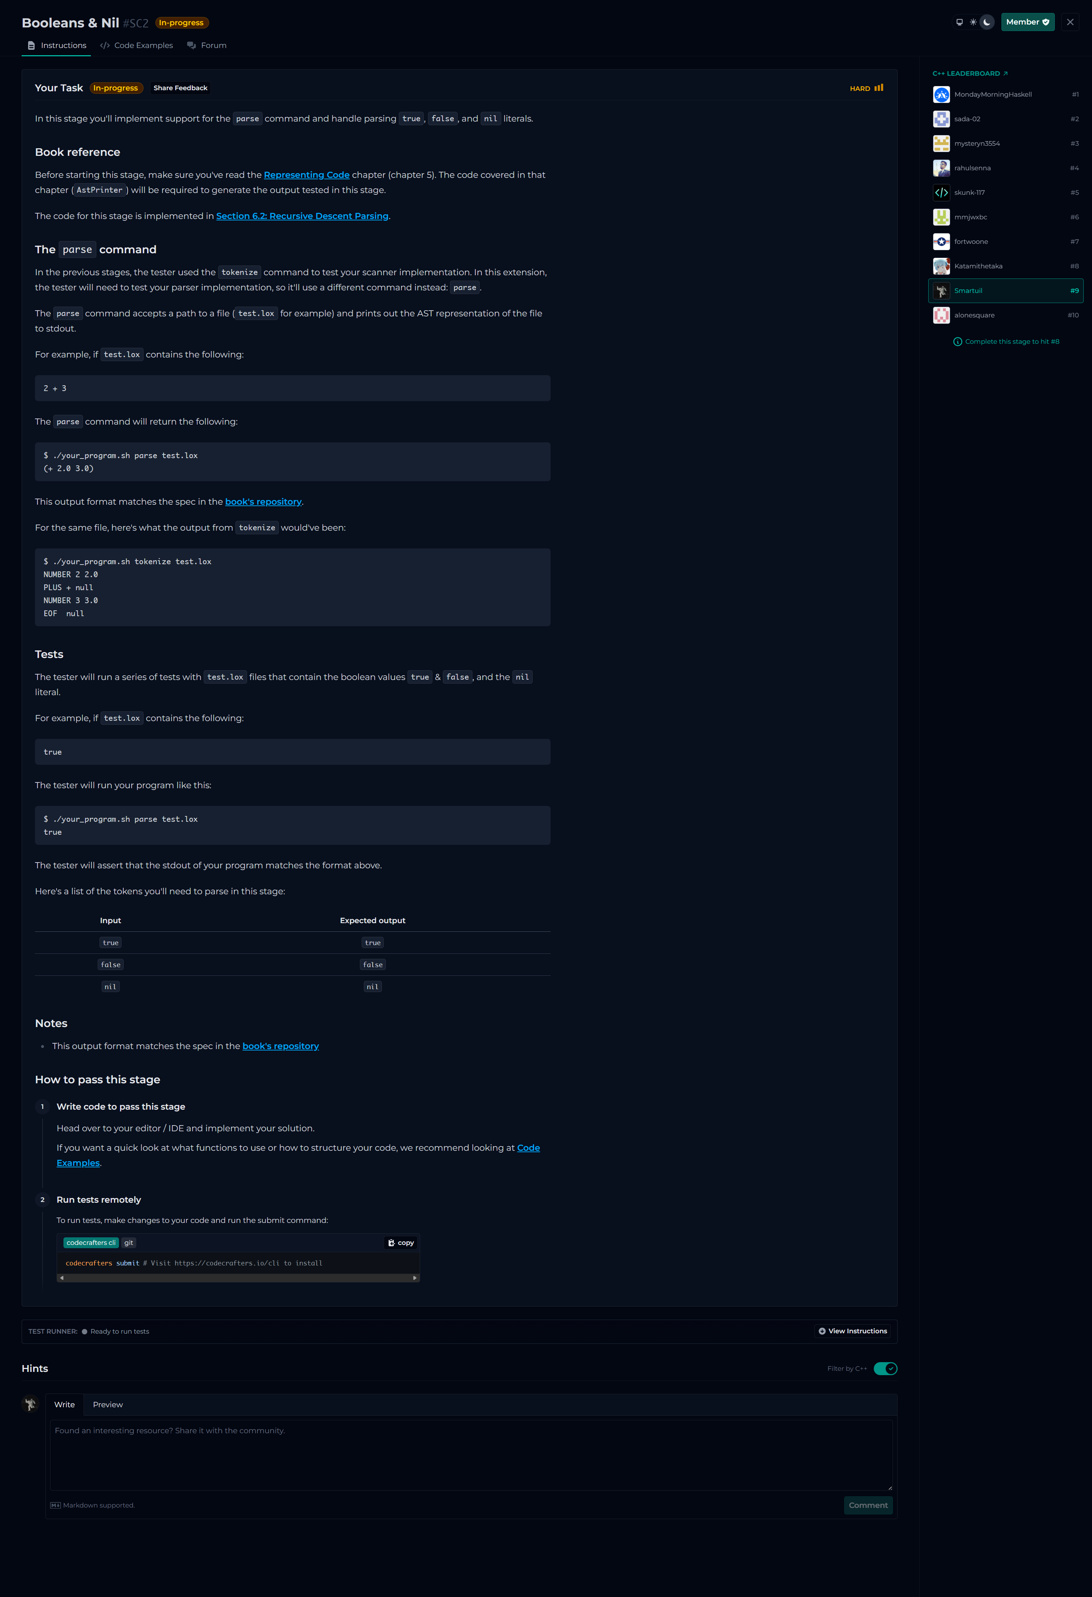
Task: Click skunk-117's code bracket avatar
Action: click(942, 192)
